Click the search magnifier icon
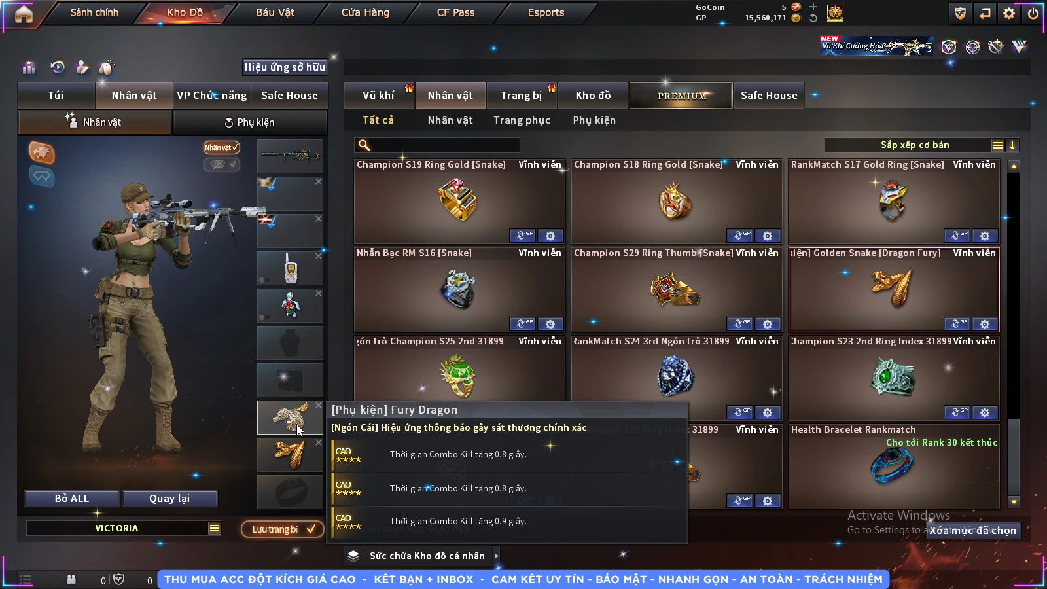The image size is (1047, 589). [x=364, y=145]
